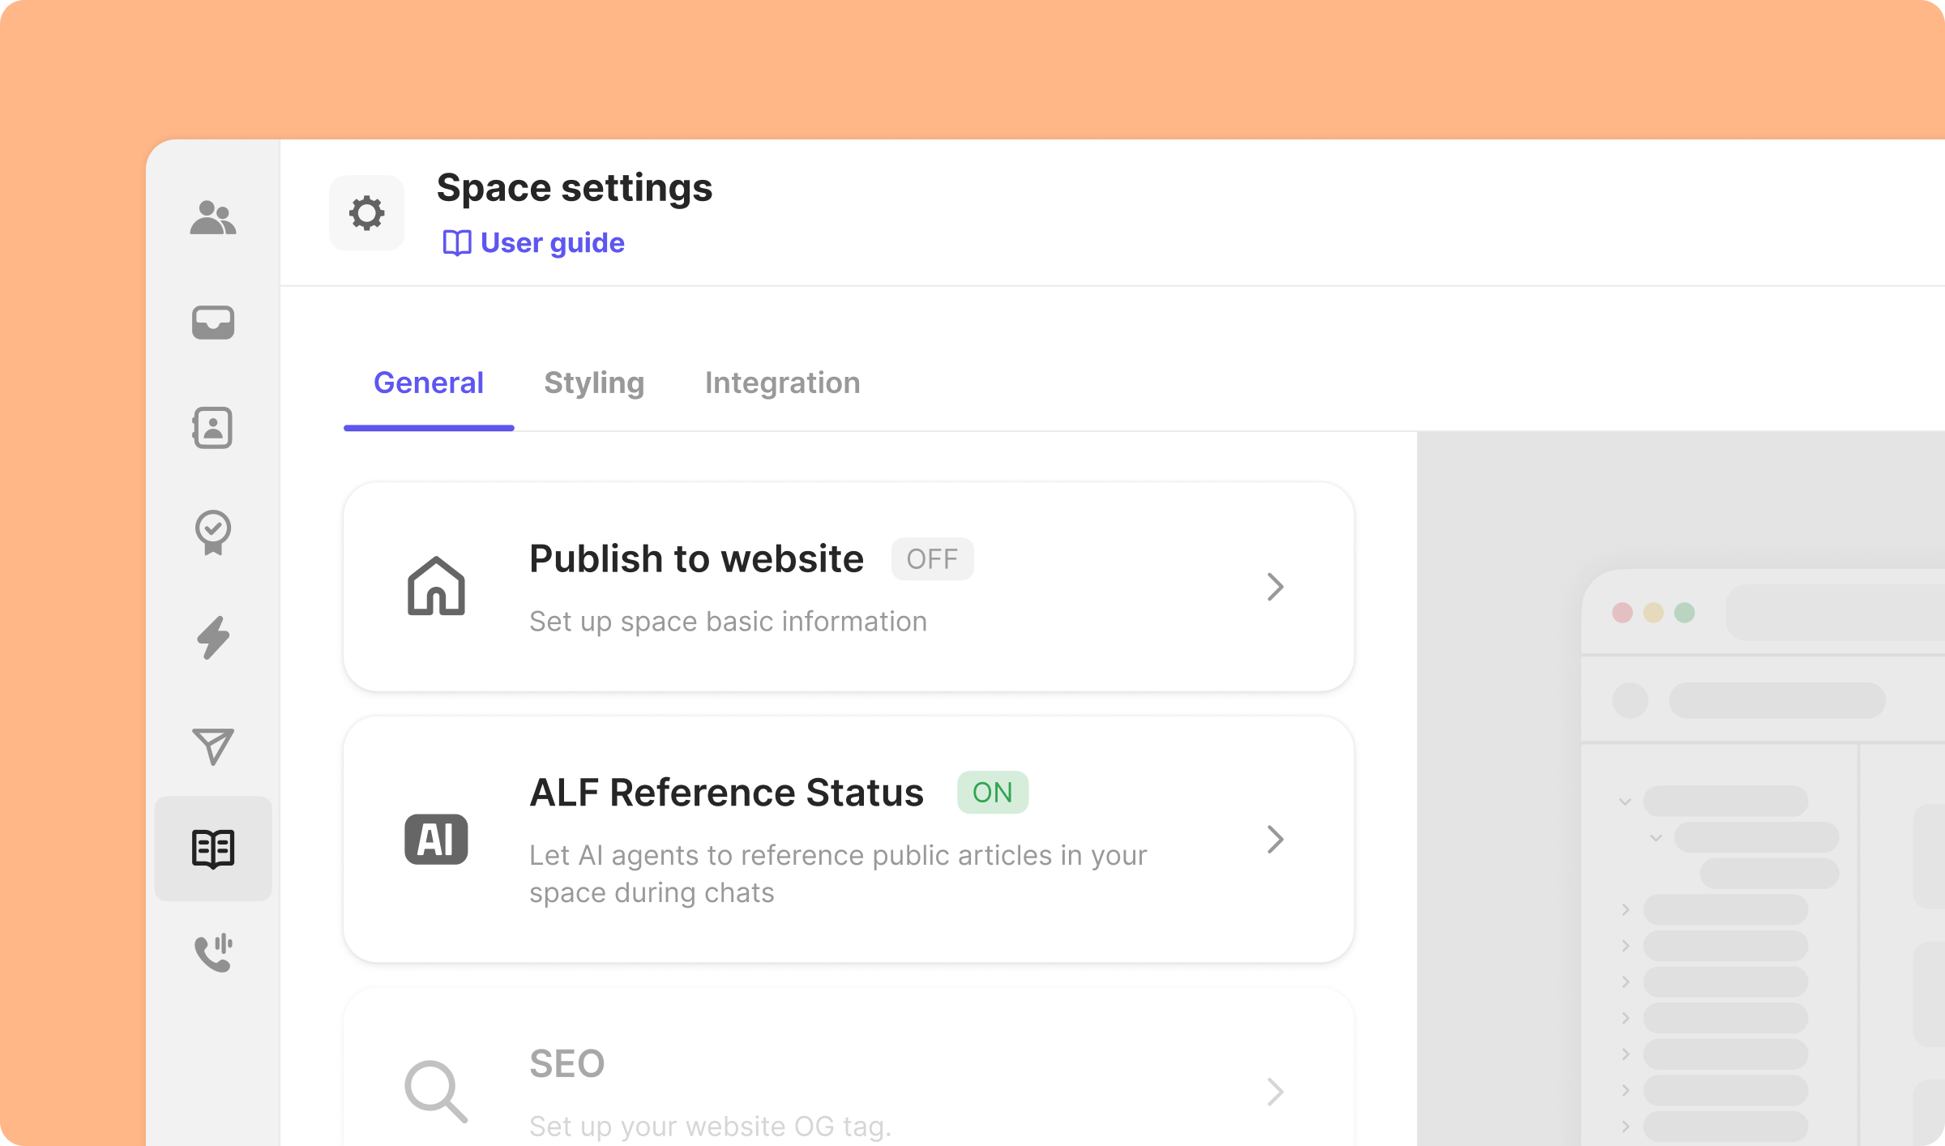The height and width of the screenshot is (1146, 1945).
Task: Select the General tab
Action: [x=428, y=383]
